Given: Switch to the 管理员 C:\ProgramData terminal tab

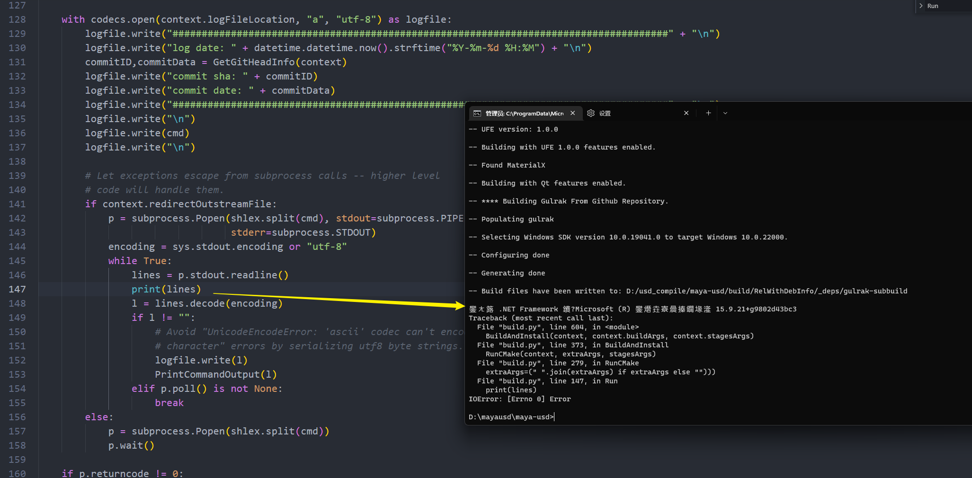Looking at the screenshot, I should click(524, 113).
